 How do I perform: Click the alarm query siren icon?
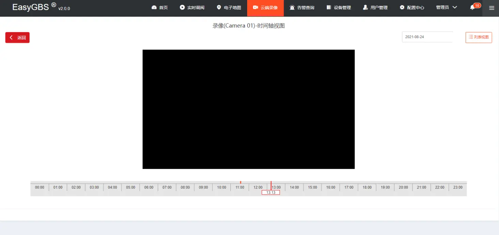click(x=292, y=7)
